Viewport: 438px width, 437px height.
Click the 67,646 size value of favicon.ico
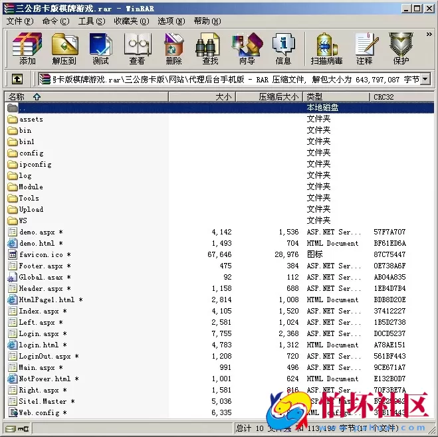pyautogui.click(x=219, y=254)
